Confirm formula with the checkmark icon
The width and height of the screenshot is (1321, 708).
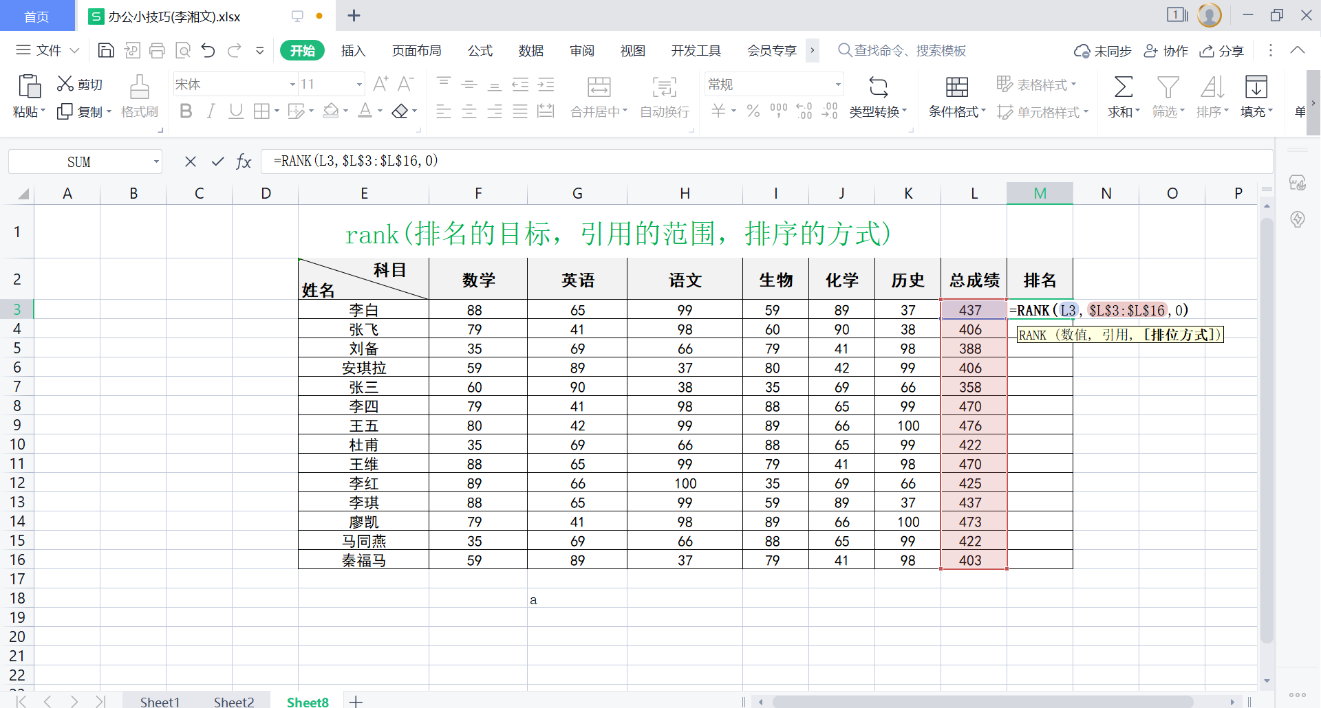tap(217, 162)
